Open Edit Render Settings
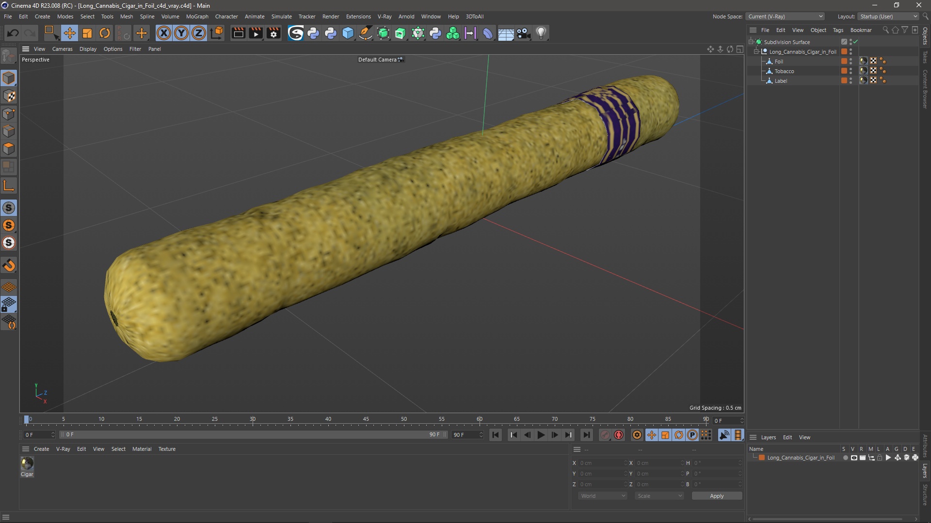The width and height of the screenshot is (931, 523). coord(273,33)
